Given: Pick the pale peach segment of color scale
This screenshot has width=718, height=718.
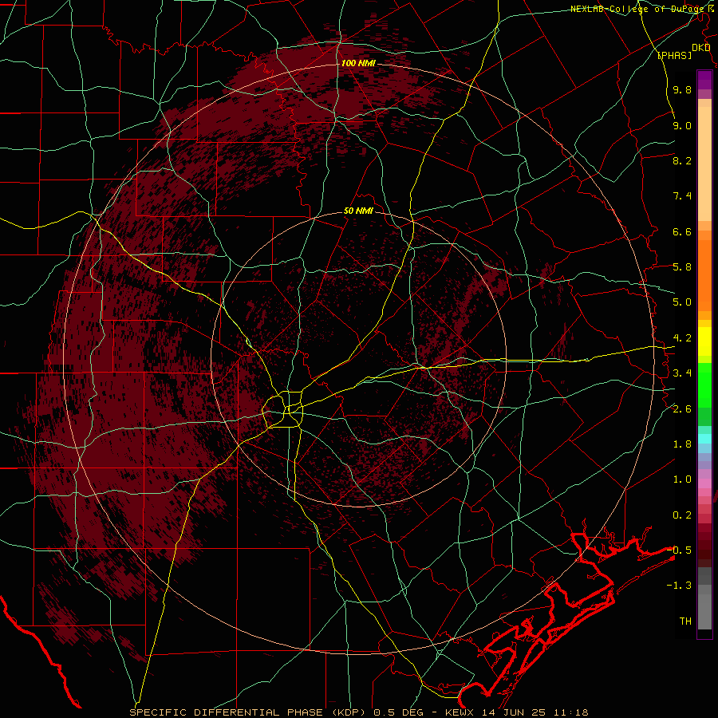Looking at the screenshot, I should point(704,164).
